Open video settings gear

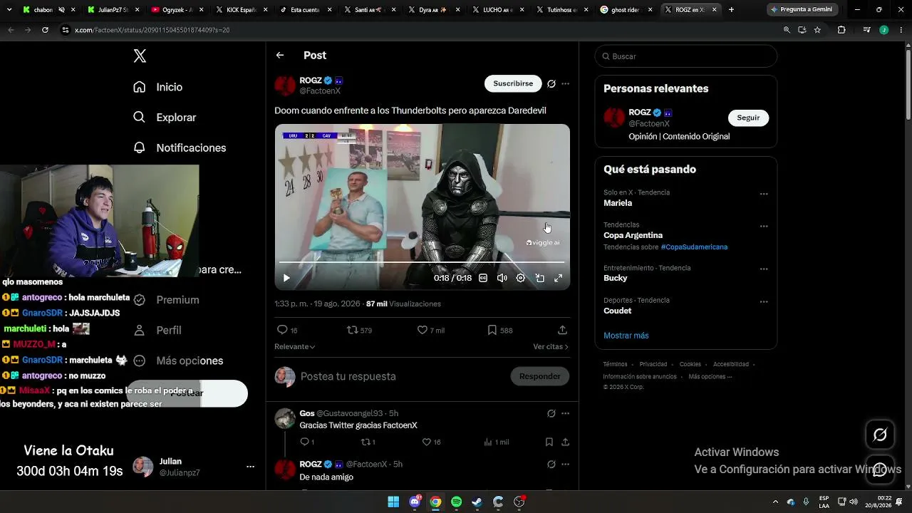(521, 278)
